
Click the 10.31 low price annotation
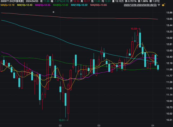coord(64,120)
